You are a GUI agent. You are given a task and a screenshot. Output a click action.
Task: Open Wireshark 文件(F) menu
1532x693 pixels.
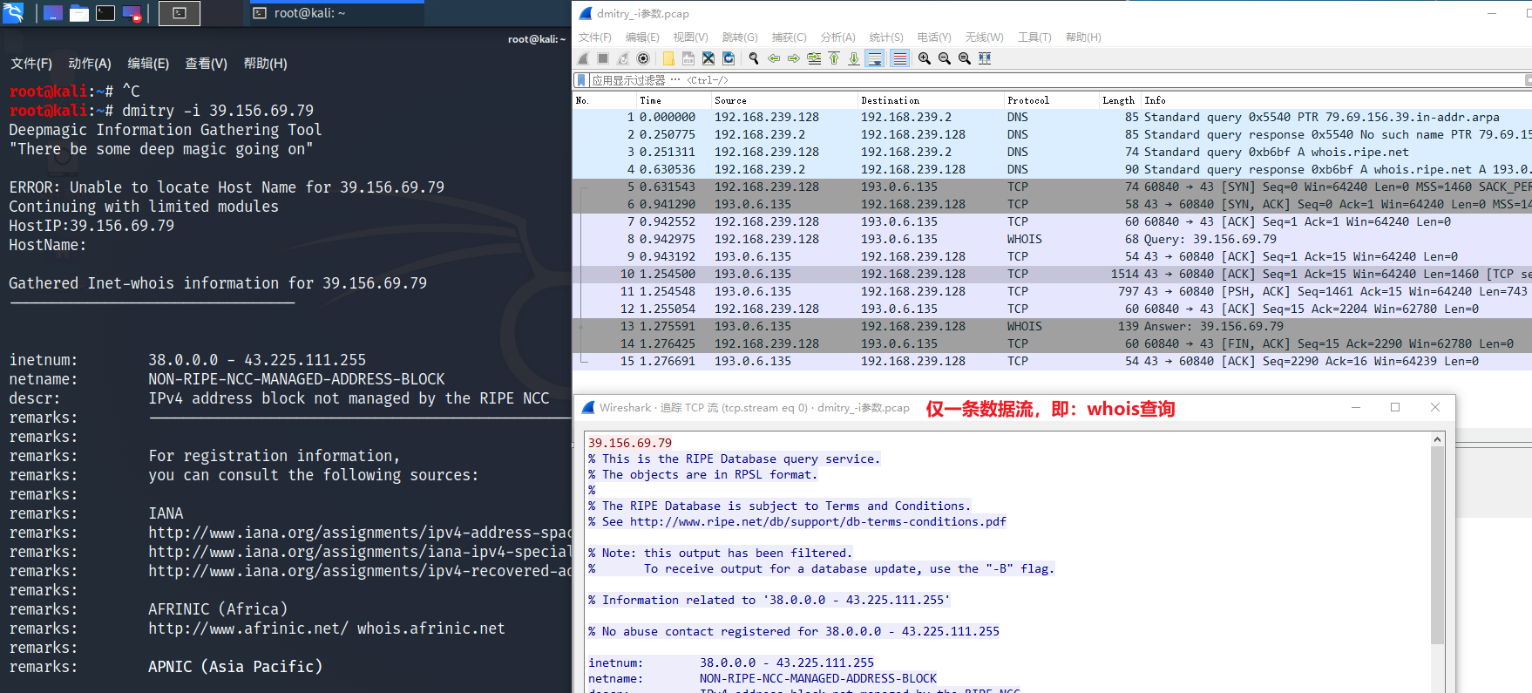[x=595, y=37]
